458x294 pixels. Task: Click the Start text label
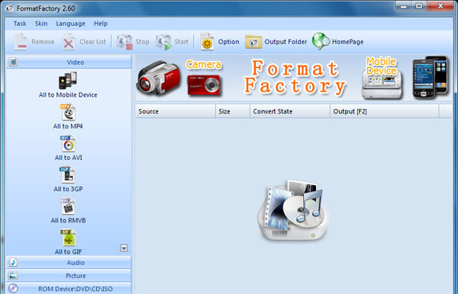click(x=181, y=42)
